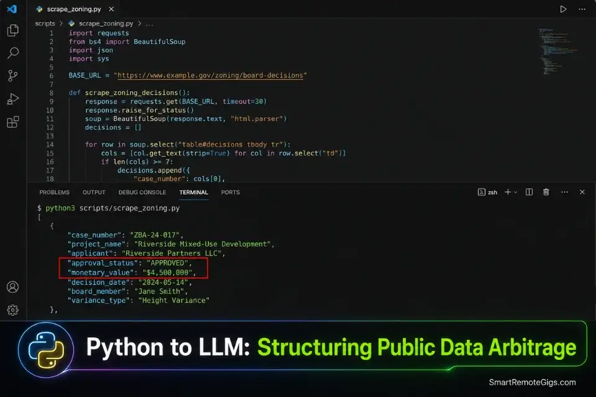596x397 pixels.
Task: Open the Run and Debug view
Action: [x=13, y=99]
